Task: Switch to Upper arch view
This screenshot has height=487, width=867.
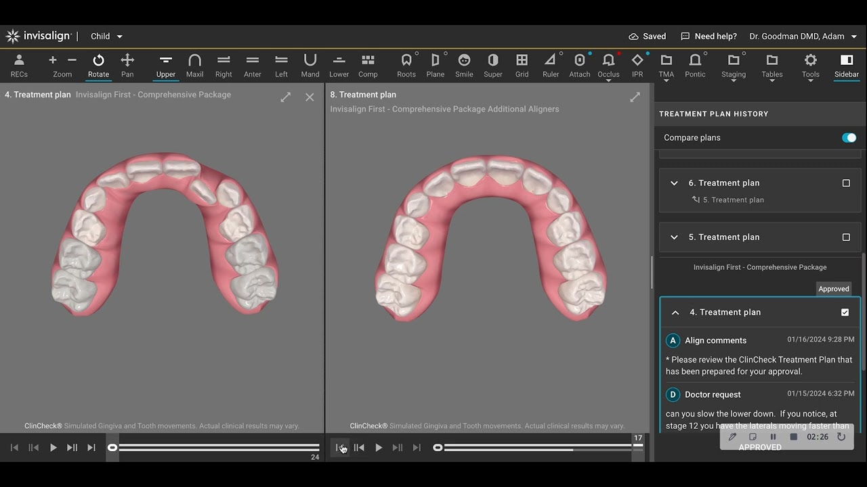Action: click(x=166, y=66)
